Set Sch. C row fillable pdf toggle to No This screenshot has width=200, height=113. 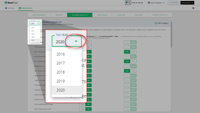tap(133, 52)
